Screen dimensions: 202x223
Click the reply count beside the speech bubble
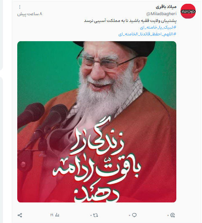(130, 215)
